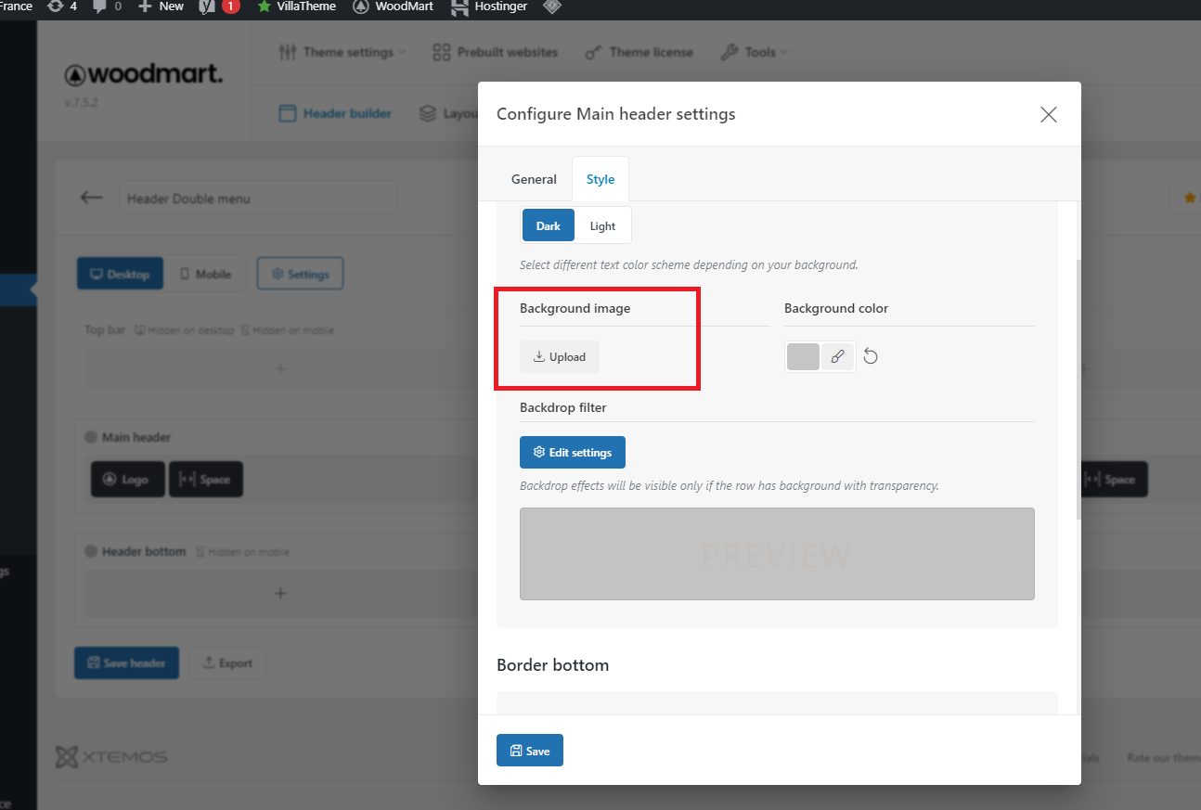
Task: Click the diamond icon in the admin bar
Action: 552,6
